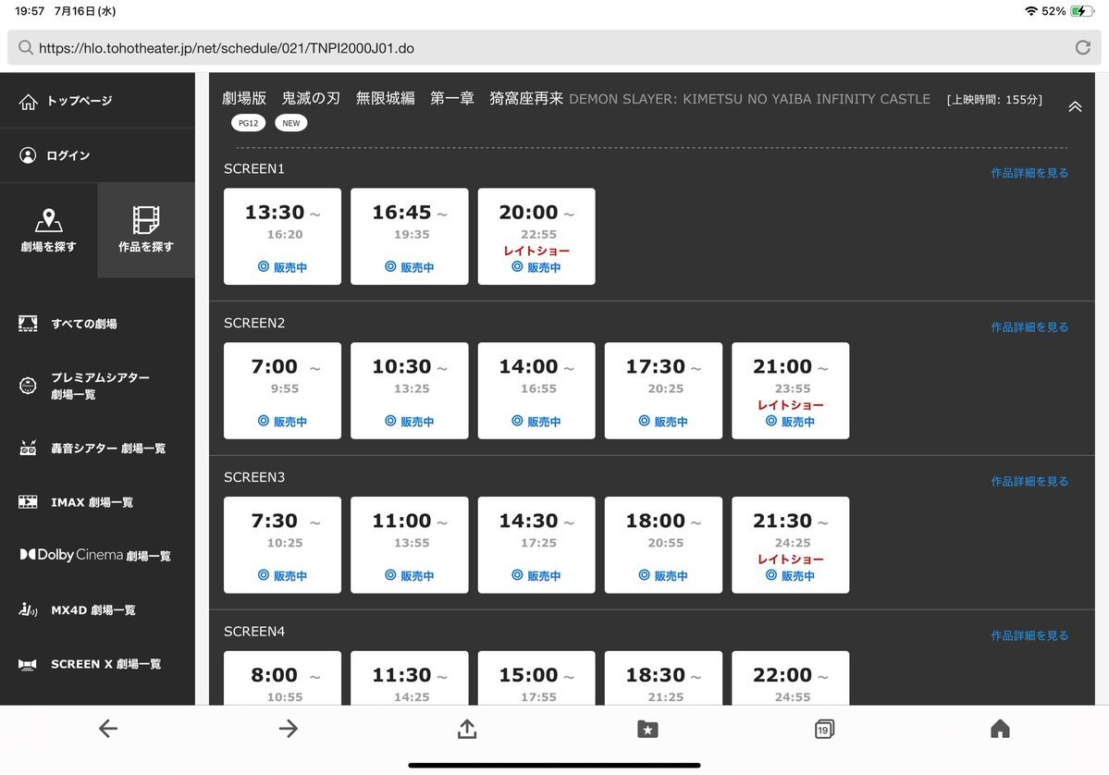Open Dolby Cinema 劇場一覧 entry
This screenshot has height=775, width=1109.
[97, 555]
